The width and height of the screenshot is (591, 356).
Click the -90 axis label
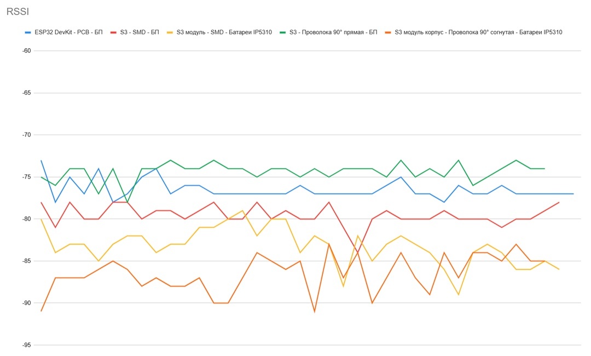pos(26,303)
